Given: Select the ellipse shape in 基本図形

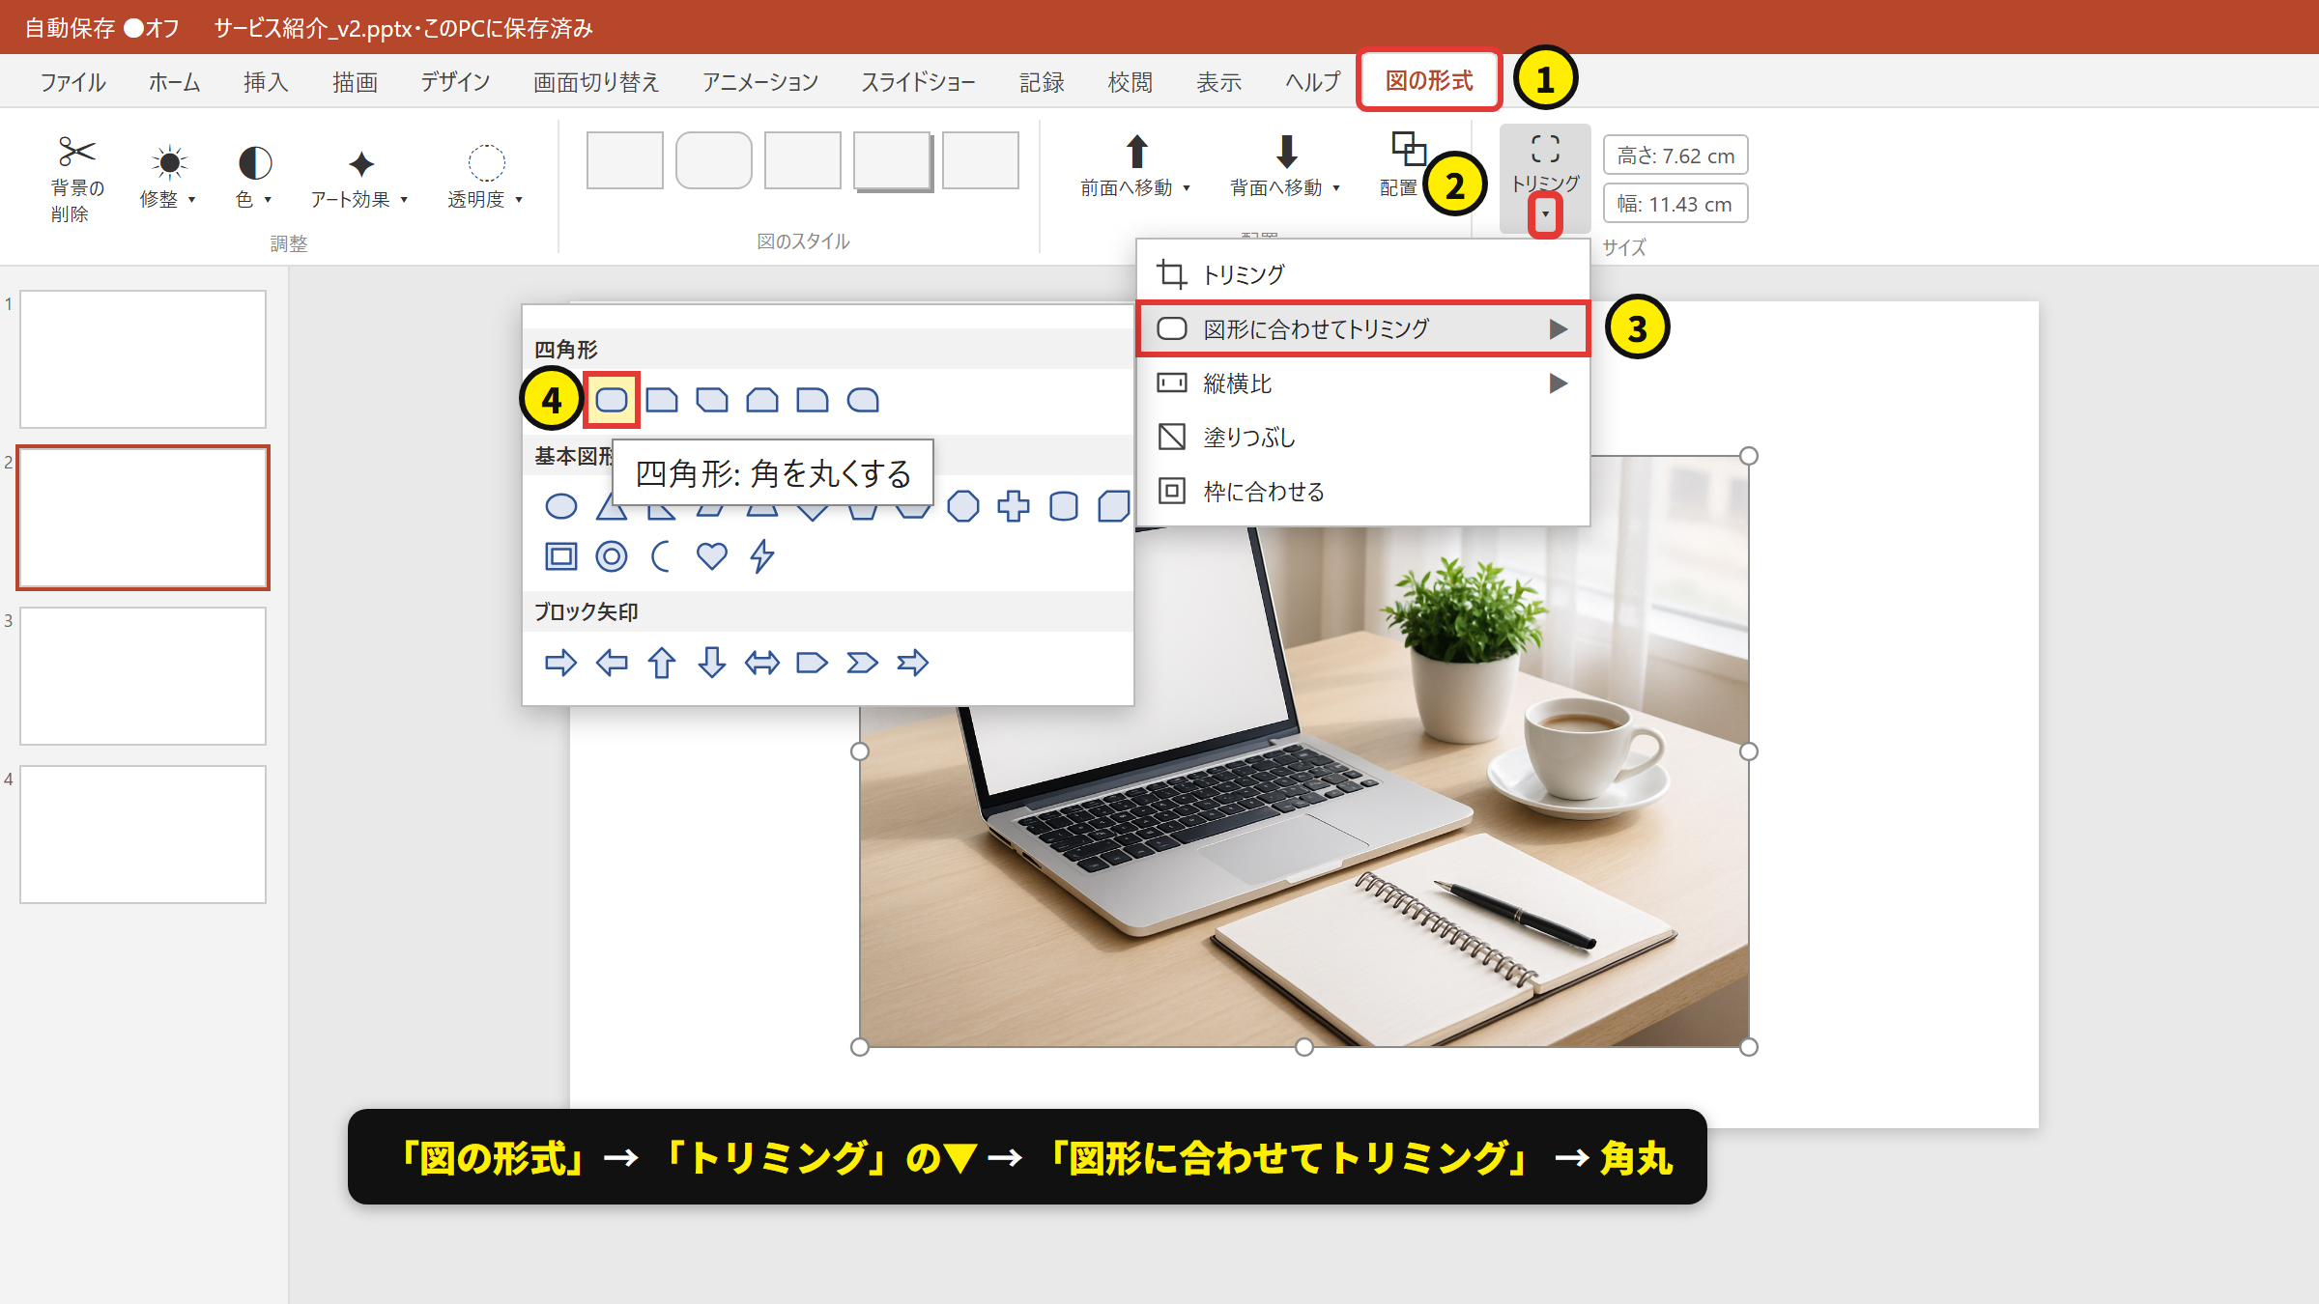Looking at the screenshot, I should point(560,506).
